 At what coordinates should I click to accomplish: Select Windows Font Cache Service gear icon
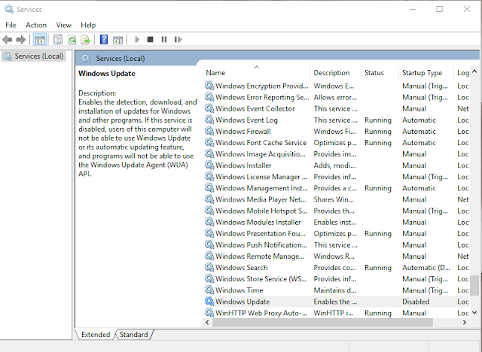pos(209,142)
